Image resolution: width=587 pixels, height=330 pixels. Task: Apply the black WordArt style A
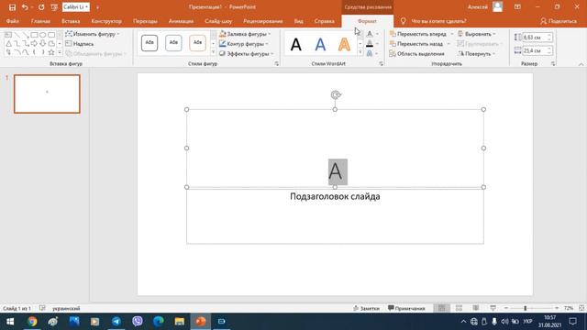295,45
